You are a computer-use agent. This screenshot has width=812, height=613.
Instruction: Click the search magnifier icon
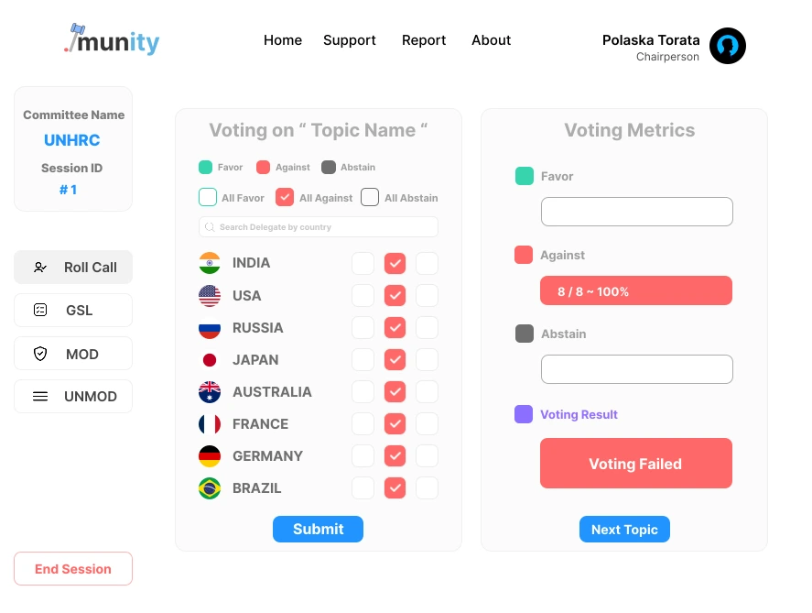point(210,227)
